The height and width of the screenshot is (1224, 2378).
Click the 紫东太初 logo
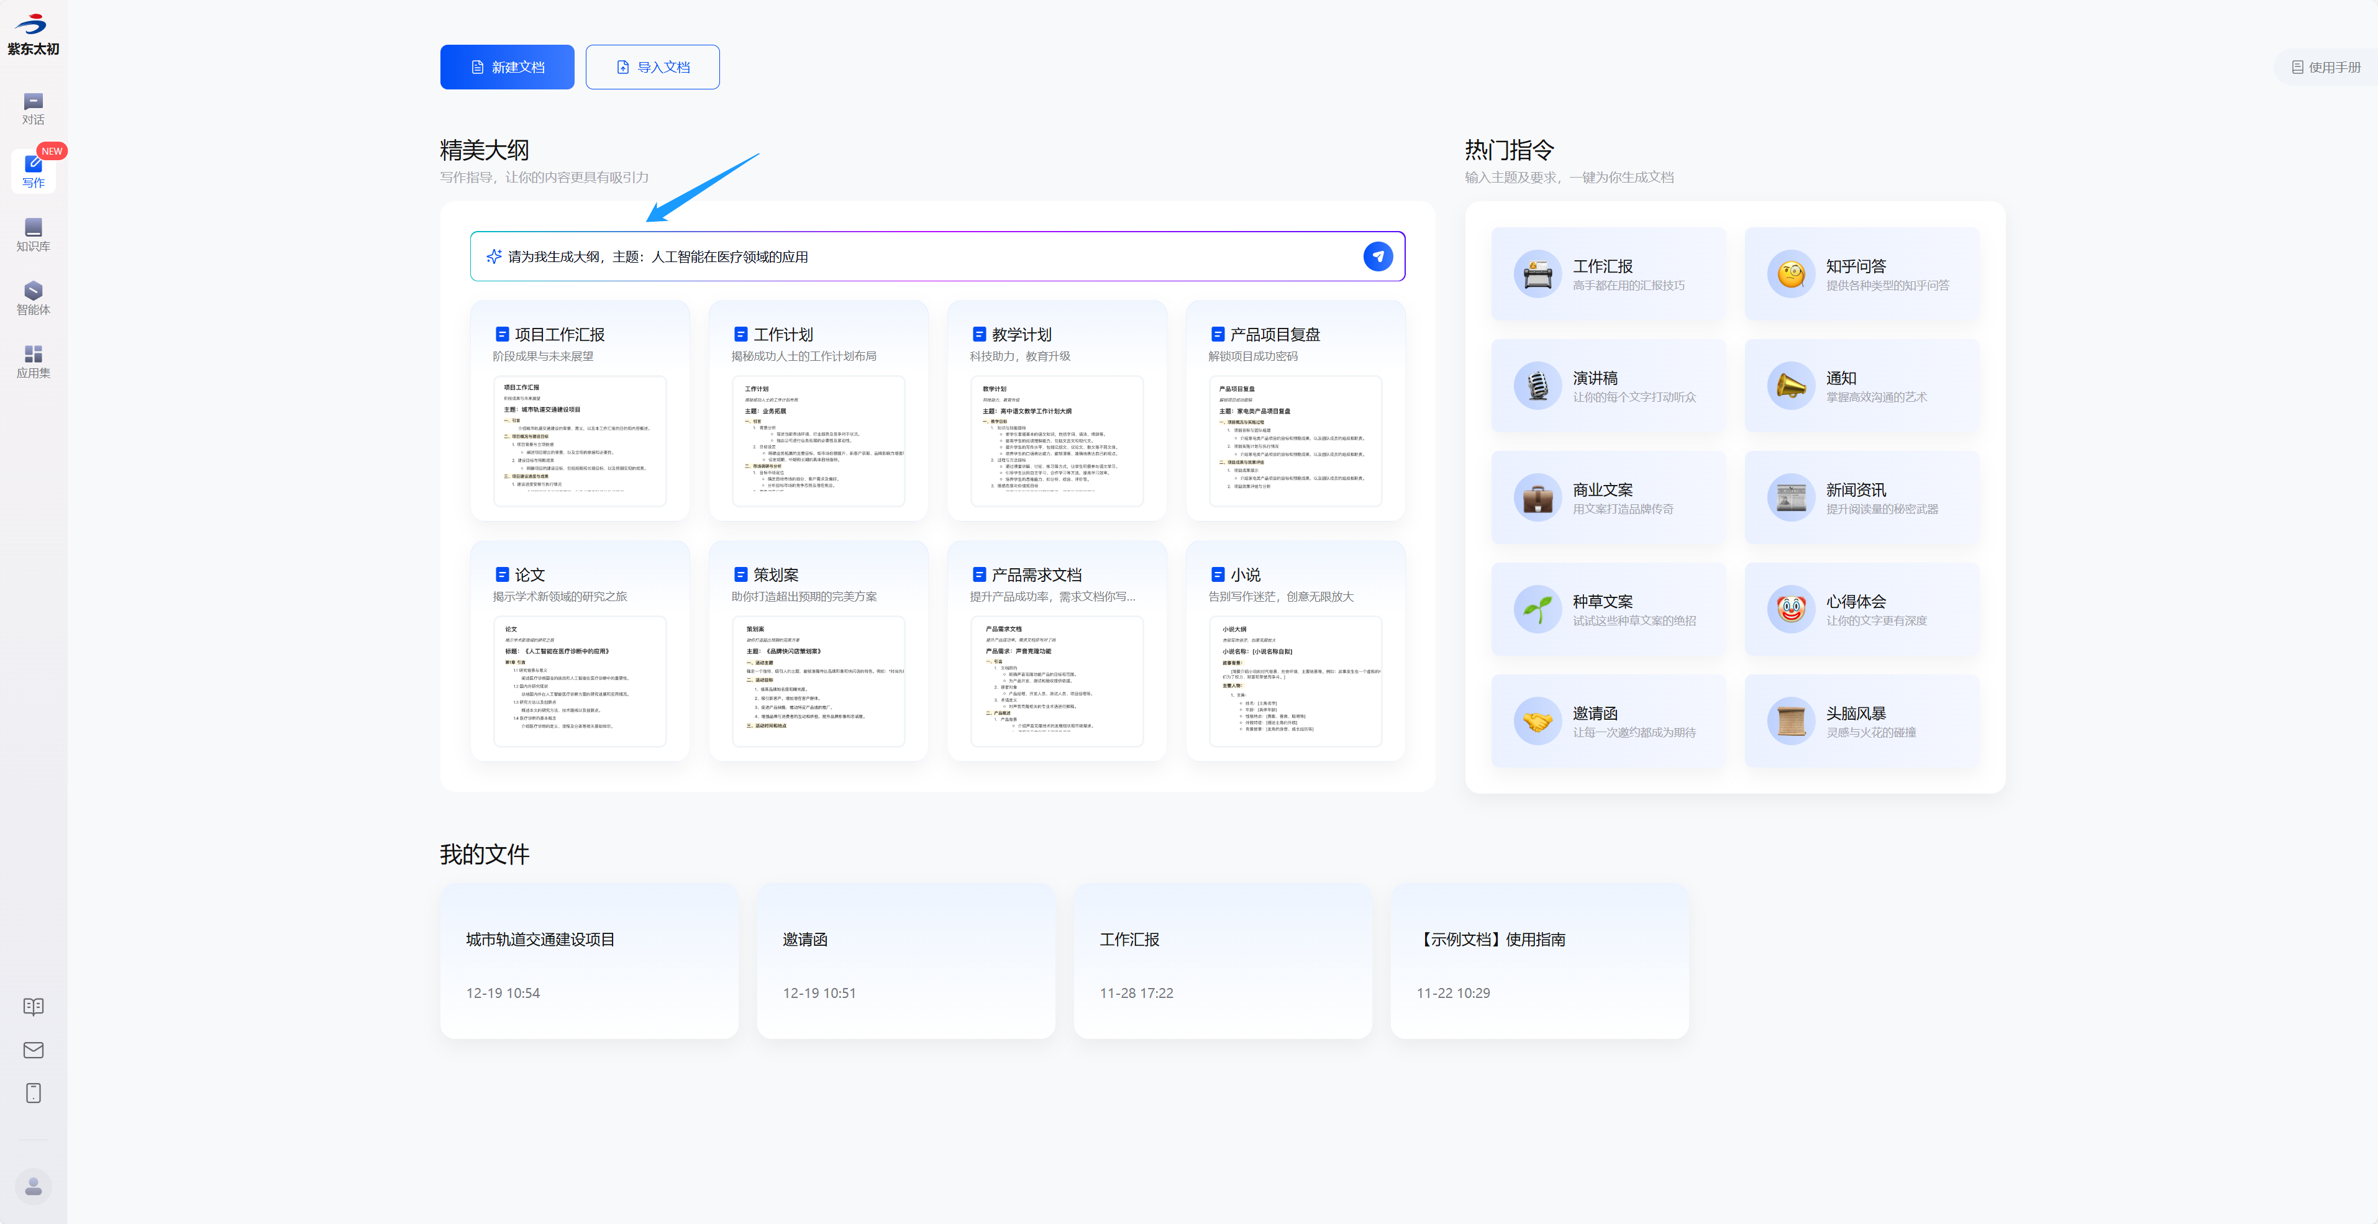click(33, 35)
